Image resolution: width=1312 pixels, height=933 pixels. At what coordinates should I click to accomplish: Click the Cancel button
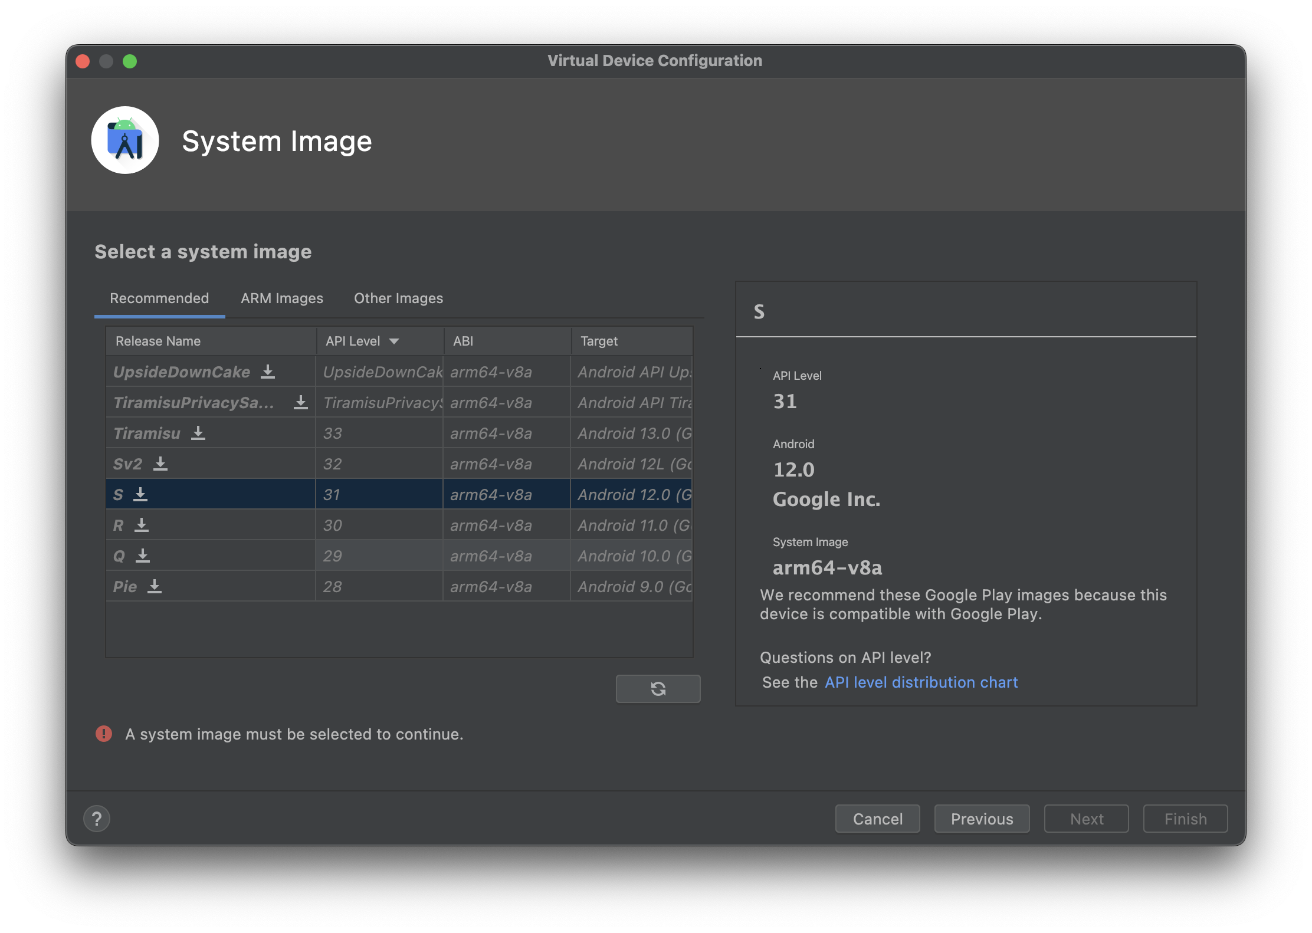pyautogui.click(x=877, y=819)
